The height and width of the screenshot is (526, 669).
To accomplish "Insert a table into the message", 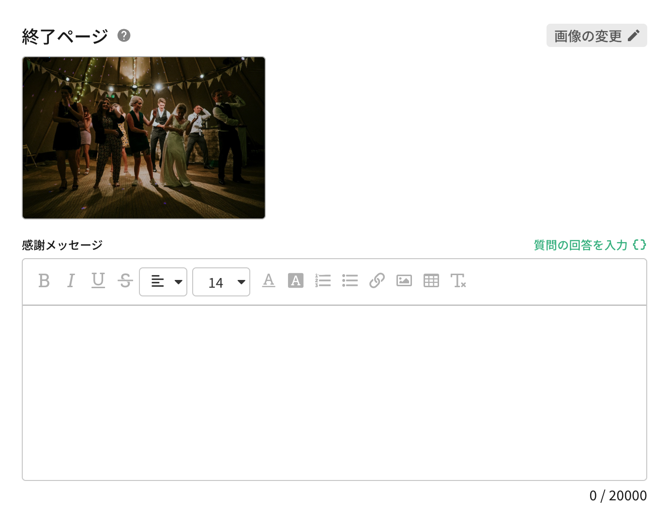I will click(431, 281).
